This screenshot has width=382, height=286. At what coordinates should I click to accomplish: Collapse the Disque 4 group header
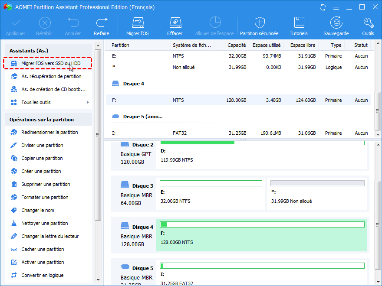click(133, 84)
